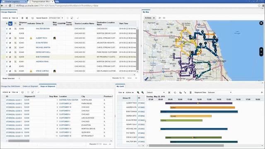
Task: Click the warning indicator for STEVE CORTEZ
Action: [31, 71]
